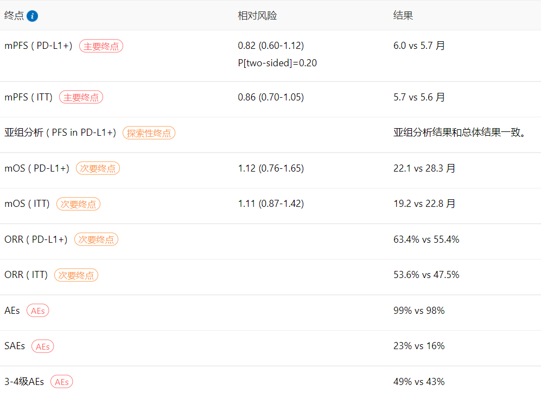Click the 次要终点 tag on ORR (PD-L1+) row

(x=96, y=239)
